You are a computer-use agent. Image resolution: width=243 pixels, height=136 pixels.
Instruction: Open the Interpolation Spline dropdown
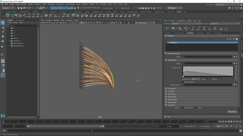click(196, 79)
